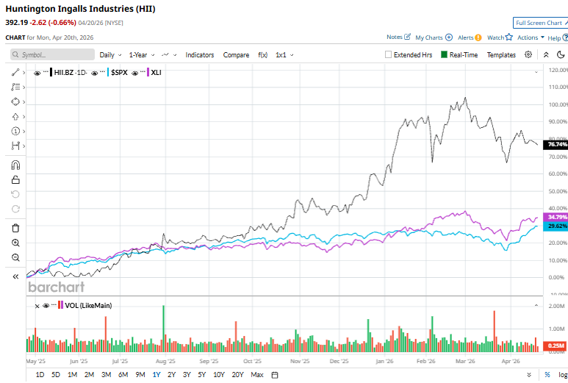Click the 76.74% HII value label
The height and width of the screenshot is (383, 568).
pos(556,145)
